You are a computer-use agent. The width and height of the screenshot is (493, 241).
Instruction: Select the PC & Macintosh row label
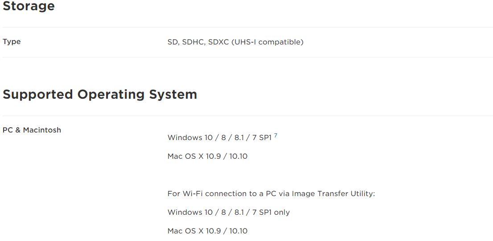(32, 130)
